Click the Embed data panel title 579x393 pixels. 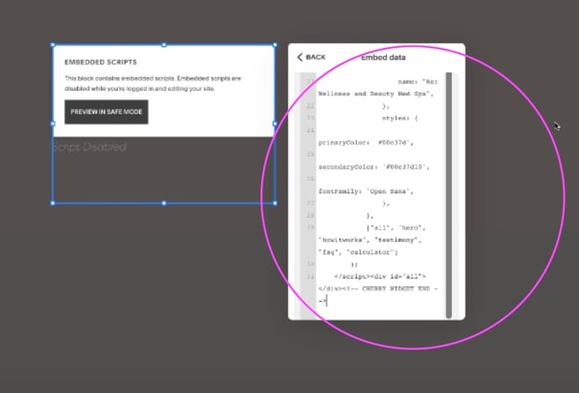tap(383, 57)
